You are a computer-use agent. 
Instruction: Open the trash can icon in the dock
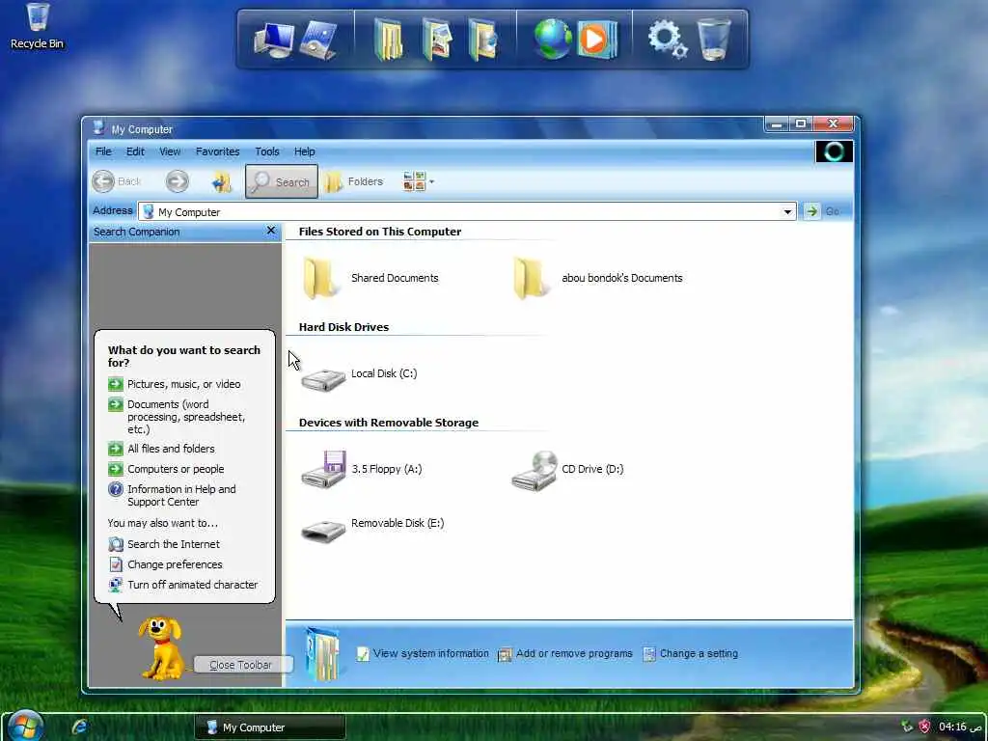point(715,39)
